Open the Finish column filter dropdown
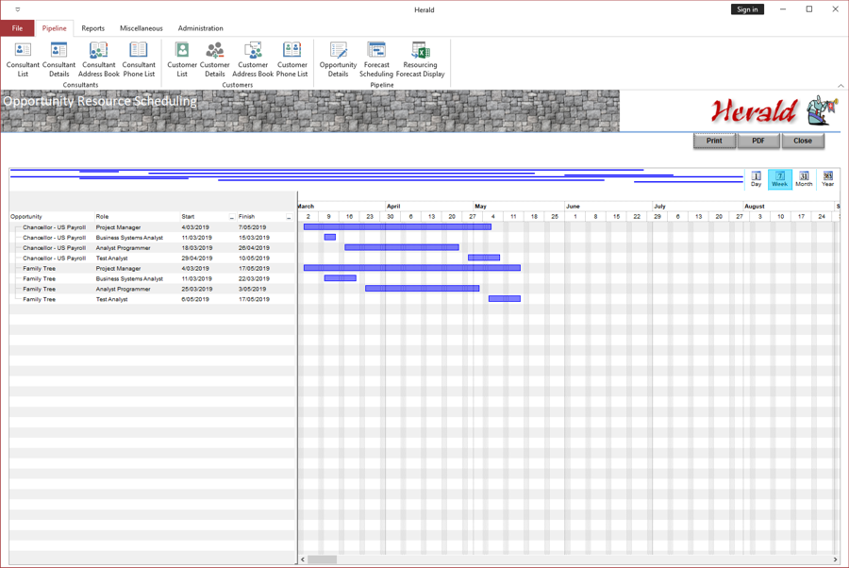 (x=289, y=217)
